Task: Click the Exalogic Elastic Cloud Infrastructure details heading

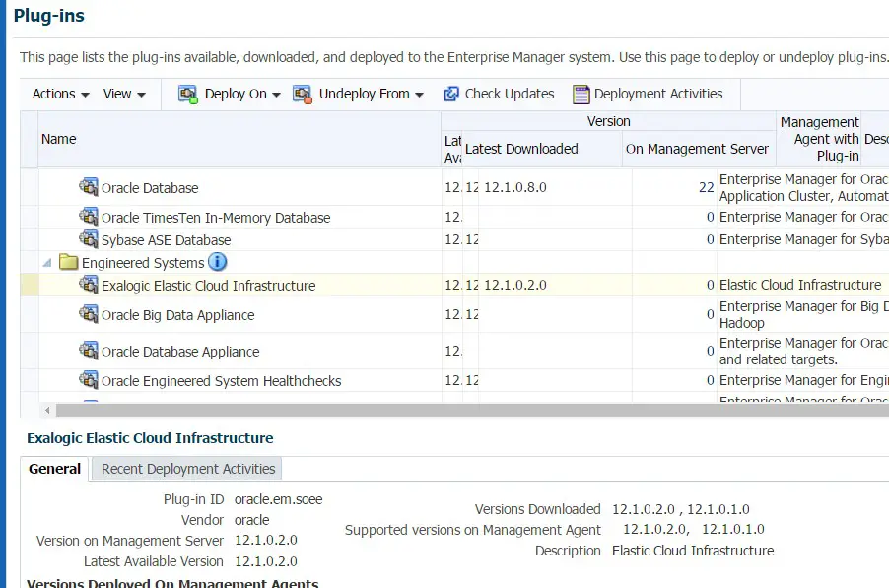Action: pos(150,438)
